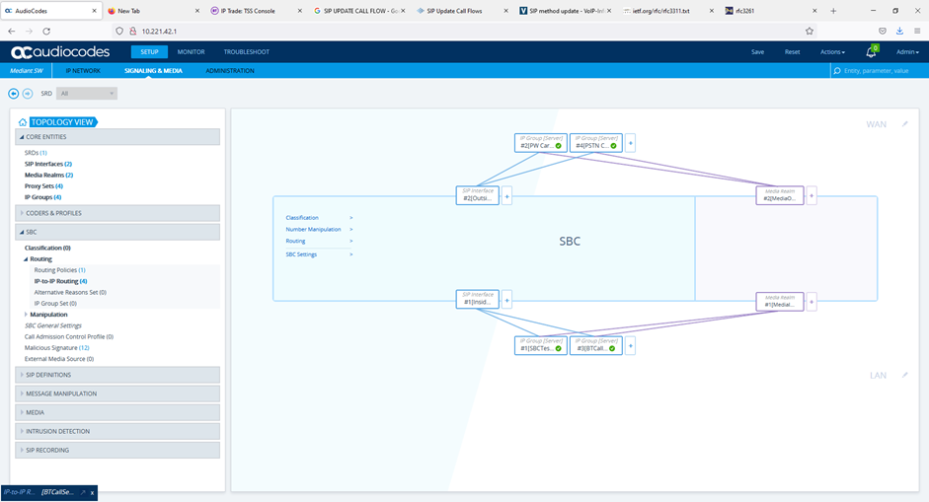Click the search magnifier icon

coord(836,70)
